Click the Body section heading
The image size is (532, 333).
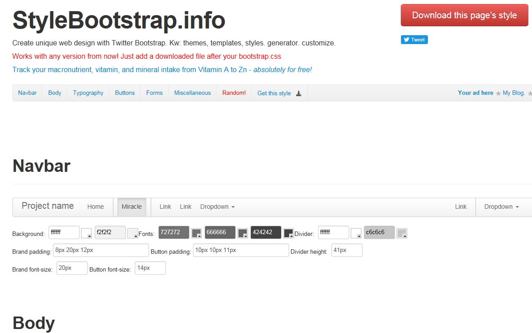[x=34, y=323]
